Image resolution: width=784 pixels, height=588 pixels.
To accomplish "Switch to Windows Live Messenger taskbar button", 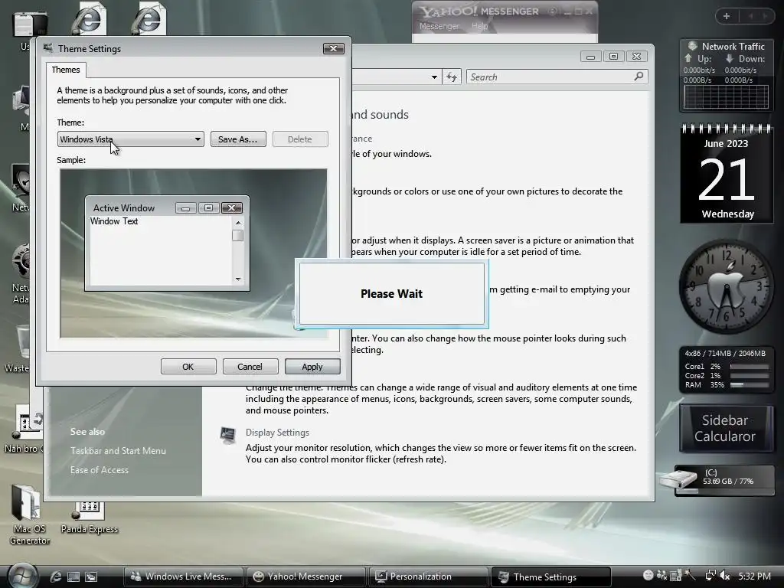I will (183, 577).
